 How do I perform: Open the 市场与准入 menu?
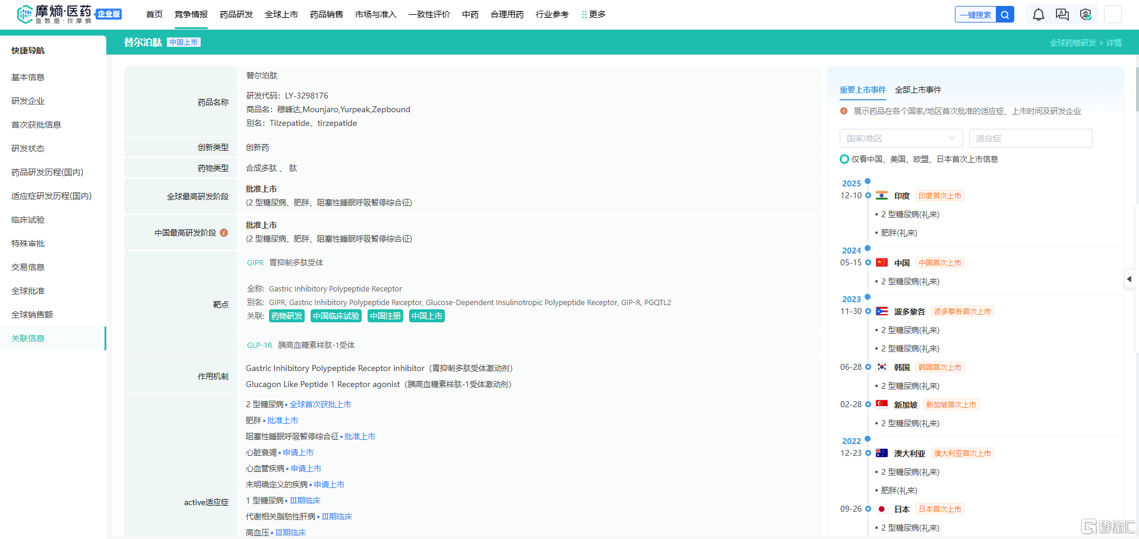click(x=376, y=14)
